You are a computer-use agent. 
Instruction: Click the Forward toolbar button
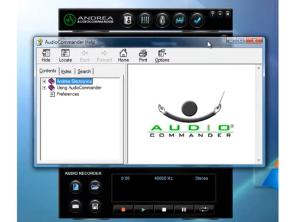pyautogui.click(x=104, y=56)
